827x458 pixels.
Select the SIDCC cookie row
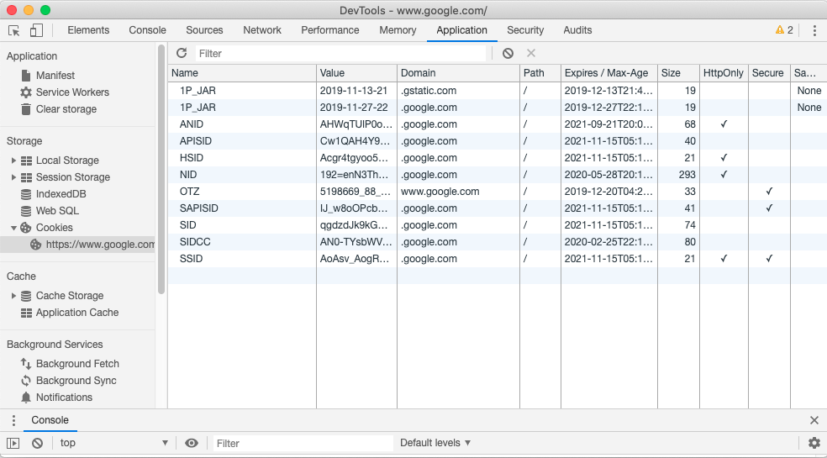click(x=498, y=242)
